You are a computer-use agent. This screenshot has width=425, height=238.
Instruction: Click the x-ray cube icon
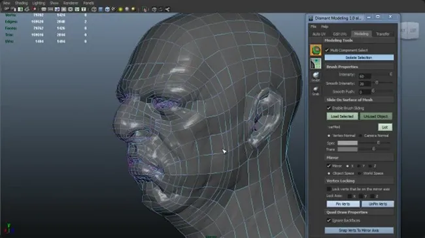[x=154, y=10]
